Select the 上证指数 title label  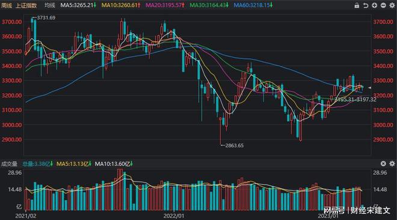coord(26,5)
